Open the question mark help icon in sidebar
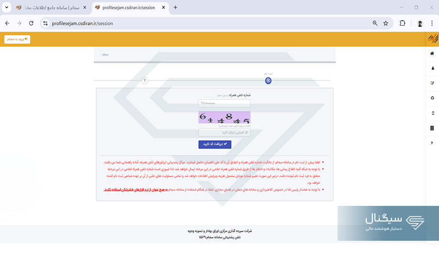 click(432, 143)
